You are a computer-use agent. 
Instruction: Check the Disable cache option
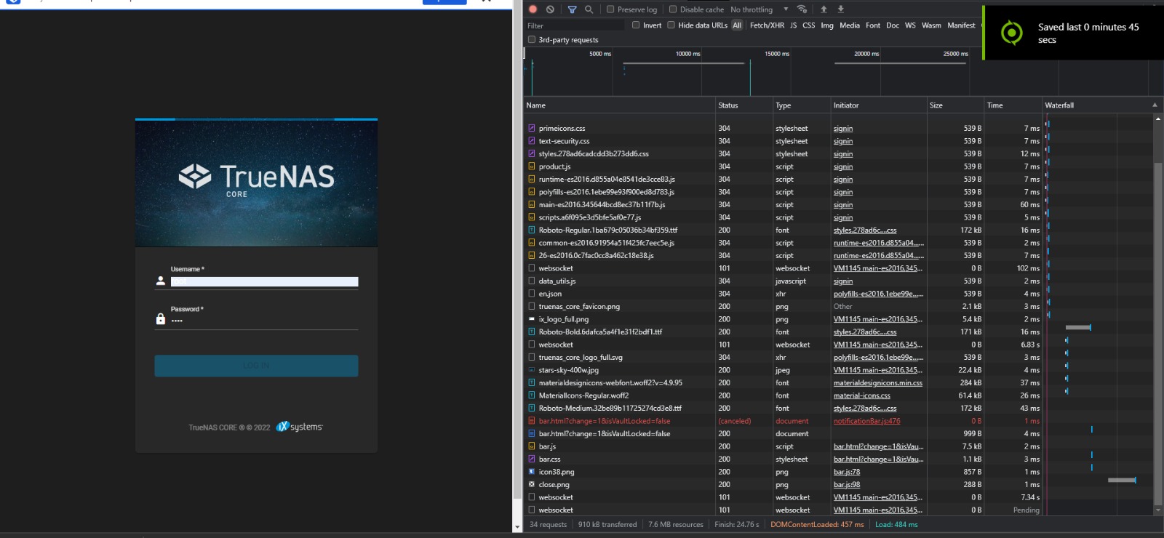click(673, 9)
